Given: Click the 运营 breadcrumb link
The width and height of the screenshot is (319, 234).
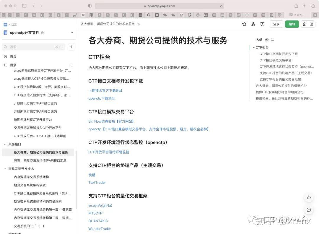Looking at the screenshot, I should click(14, 25).
